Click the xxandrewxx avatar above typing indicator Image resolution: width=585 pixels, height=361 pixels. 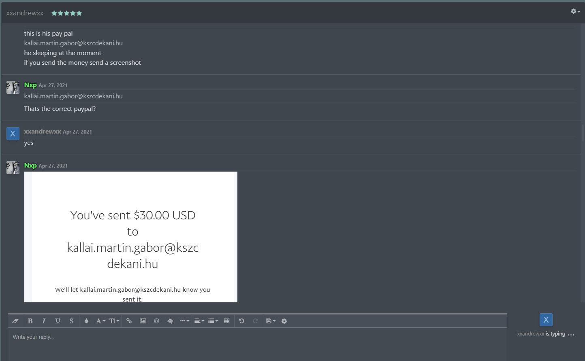tap(546, 320)
